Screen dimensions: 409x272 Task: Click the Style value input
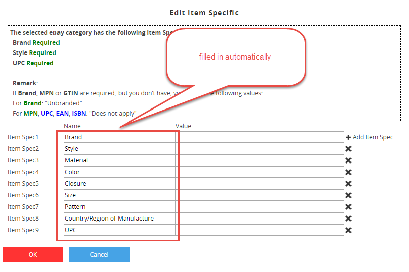260,149
